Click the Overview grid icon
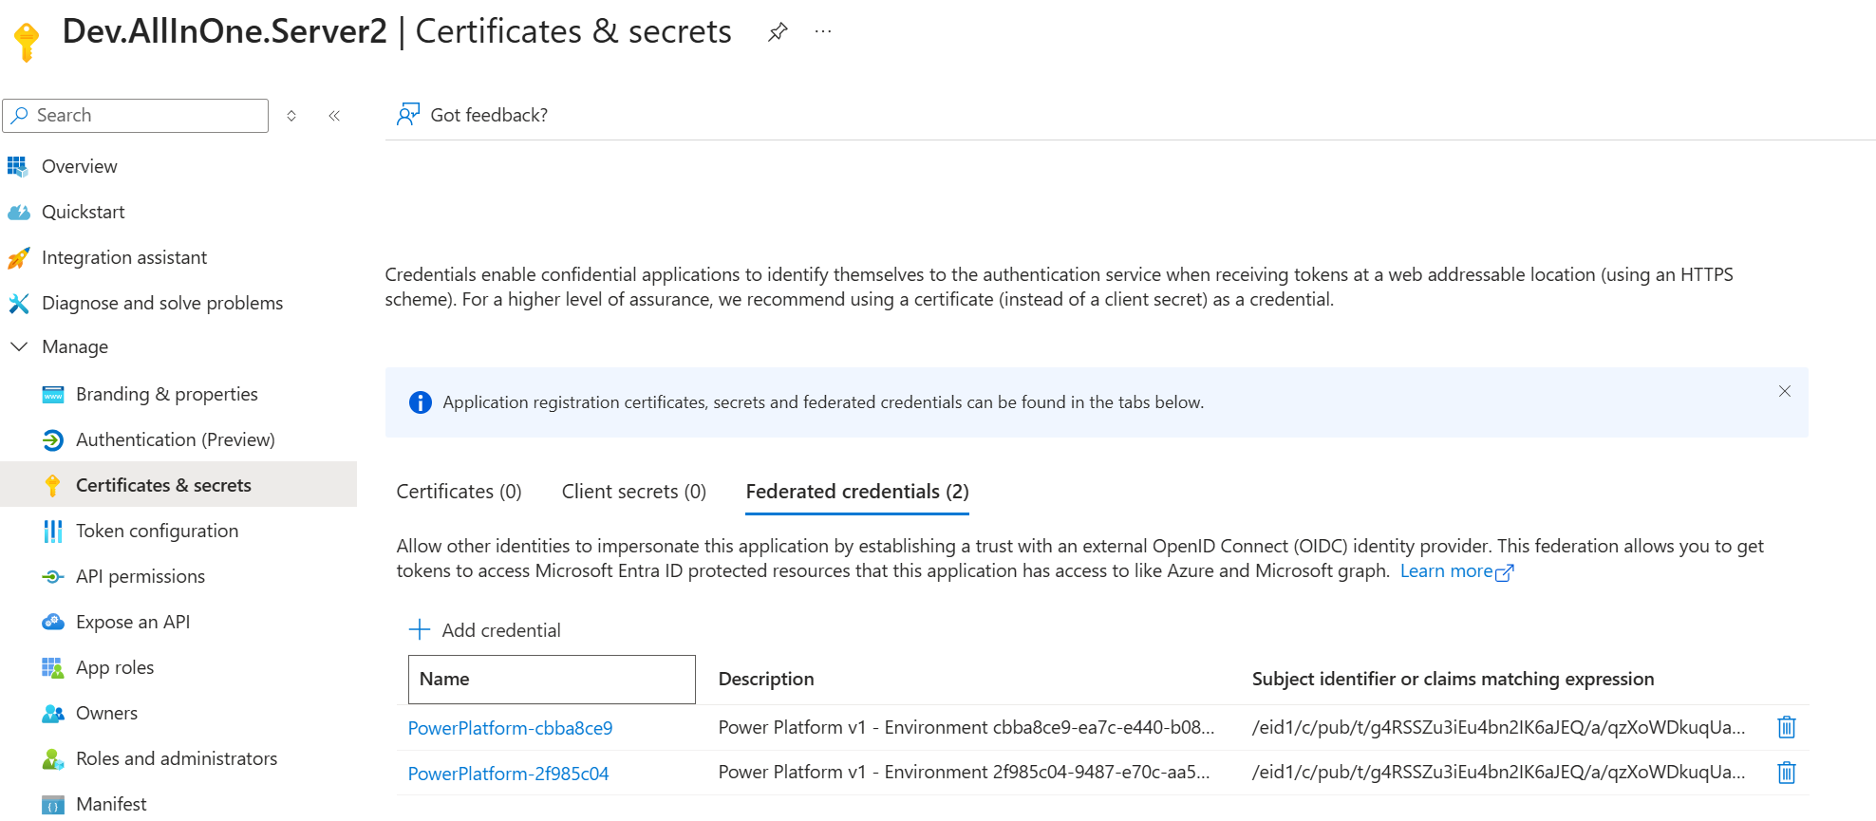 17,166
